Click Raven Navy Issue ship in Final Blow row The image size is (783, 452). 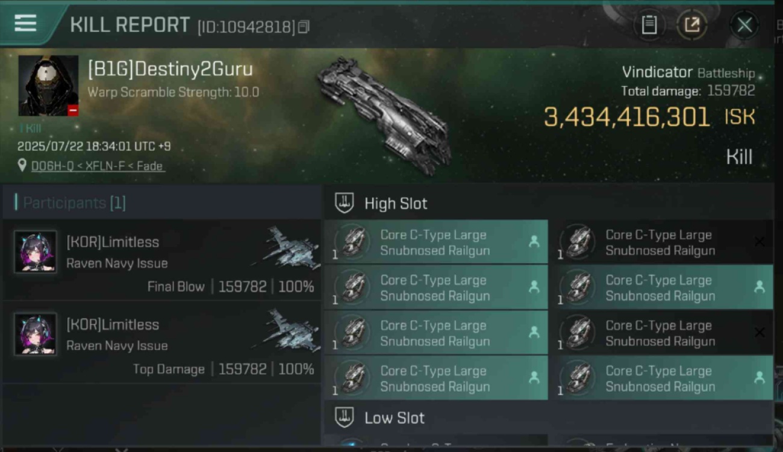click(287, 246)
